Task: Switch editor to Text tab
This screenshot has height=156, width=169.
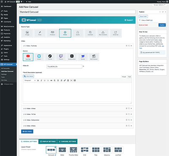Action: pos(129,77)
